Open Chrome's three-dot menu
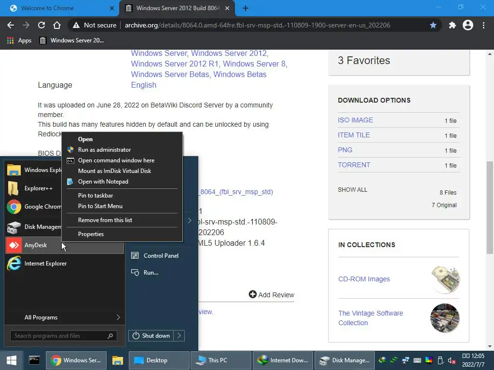The height and width of the screenshot is (370, 494). [483, 25]
